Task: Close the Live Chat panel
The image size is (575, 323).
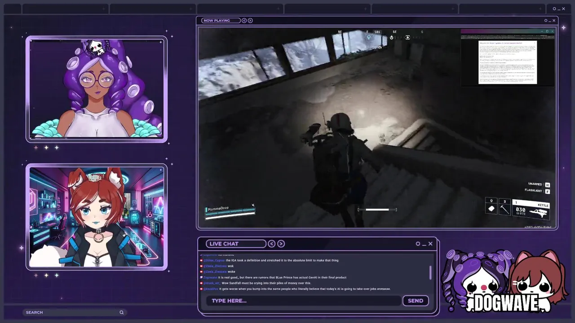Action: 430,244
